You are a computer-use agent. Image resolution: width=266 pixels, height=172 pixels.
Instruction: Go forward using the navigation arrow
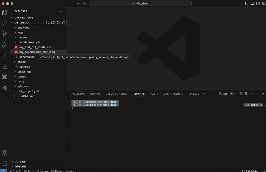(84, 3)
